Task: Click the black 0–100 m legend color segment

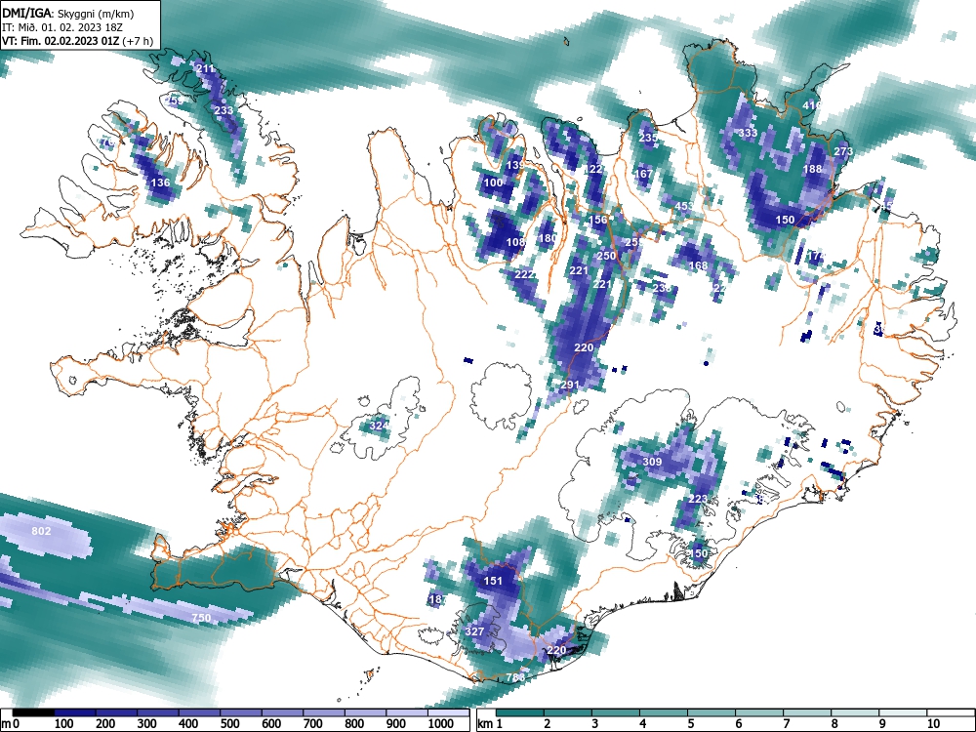Action: (x=33, y=712)
